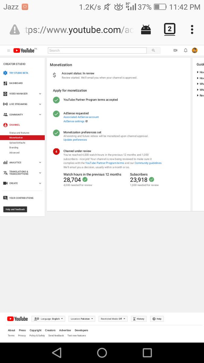This screenshot has height=363, width=204.
Task: Open the browser tab switcher showing 2
Action: pos(170,29)
